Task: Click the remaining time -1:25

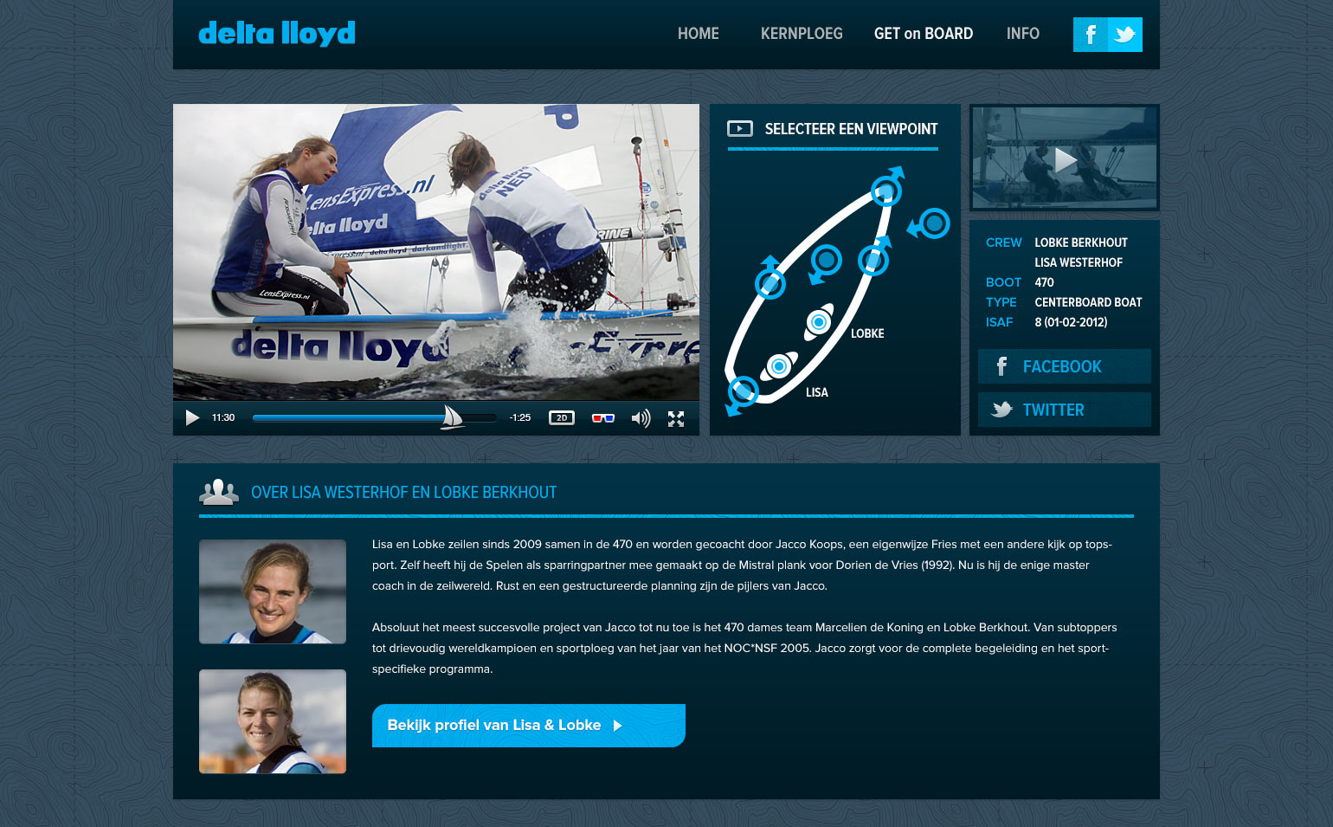Action: (x=520, y=417)
